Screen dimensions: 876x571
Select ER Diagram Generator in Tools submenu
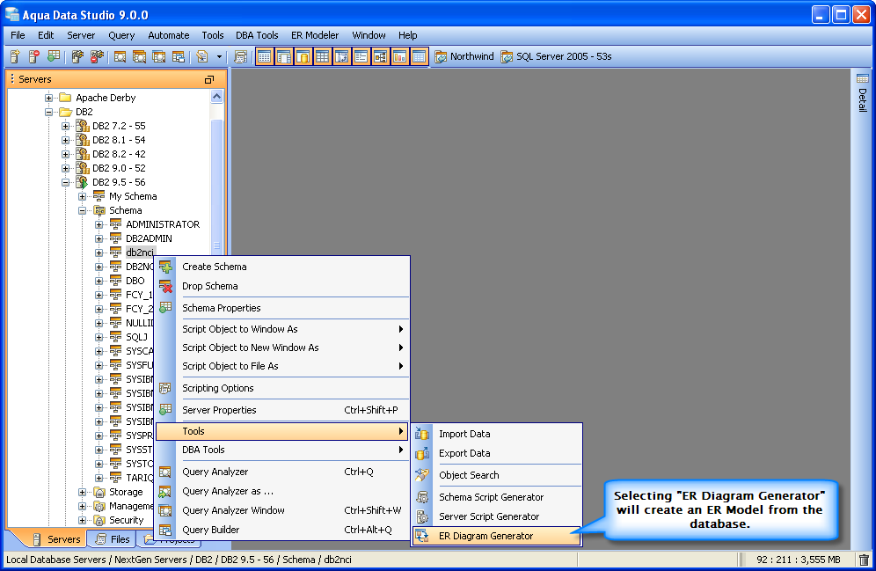(497, 536)
